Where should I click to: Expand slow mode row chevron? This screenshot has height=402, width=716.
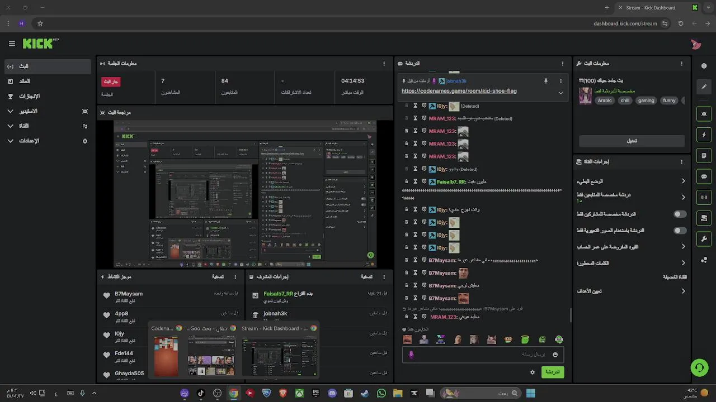(683, 181)
